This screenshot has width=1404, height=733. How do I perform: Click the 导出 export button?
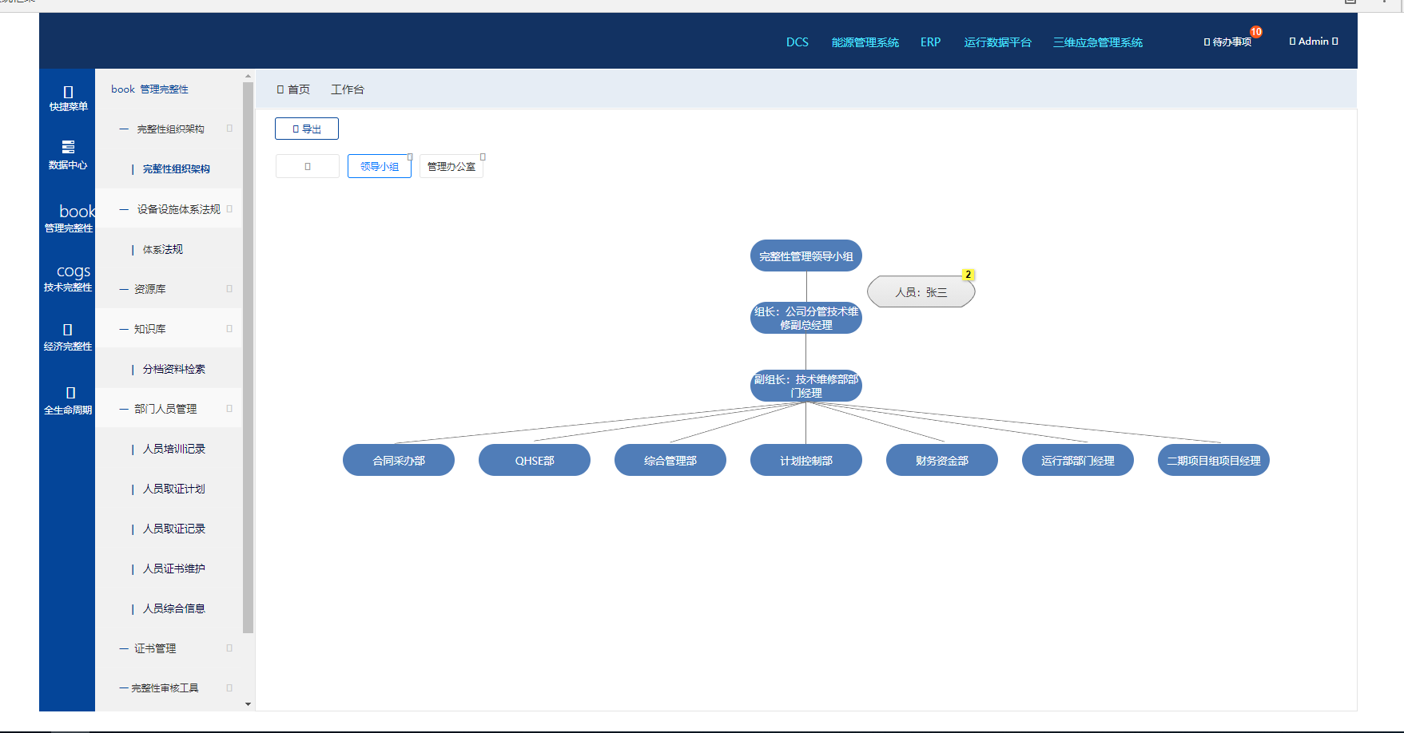point(307,129)
